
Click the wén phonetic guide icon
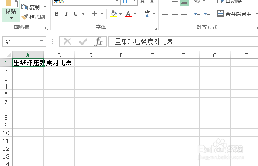(147, 14)
